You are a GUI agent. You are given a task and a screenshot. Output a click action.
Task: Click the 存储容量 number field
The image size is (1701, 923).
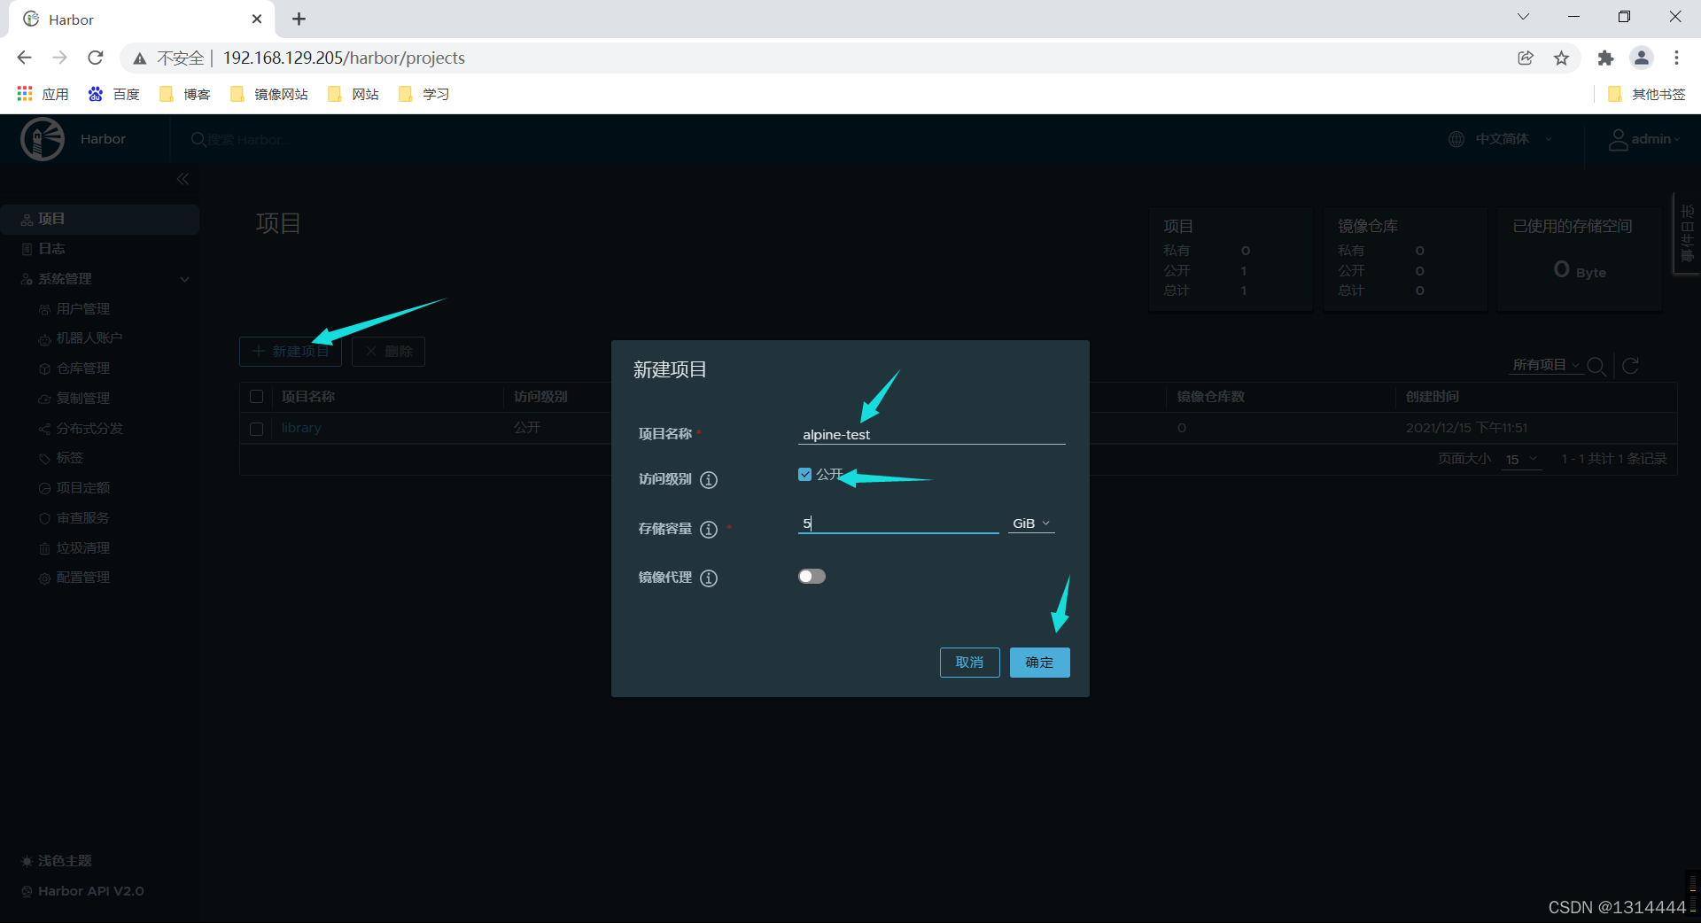coord(898,524)
